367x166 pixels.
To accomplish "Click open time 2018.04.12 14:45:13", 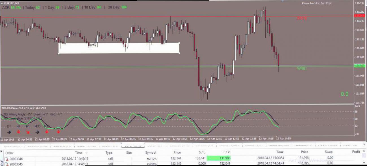I will tap(75, 159).
